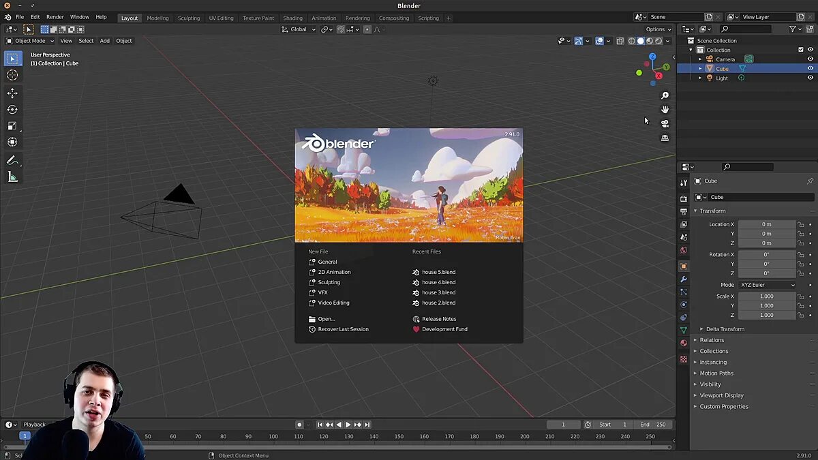The image size is (818, 460).
Task: Select the Rotate tool
Action: 12,109
